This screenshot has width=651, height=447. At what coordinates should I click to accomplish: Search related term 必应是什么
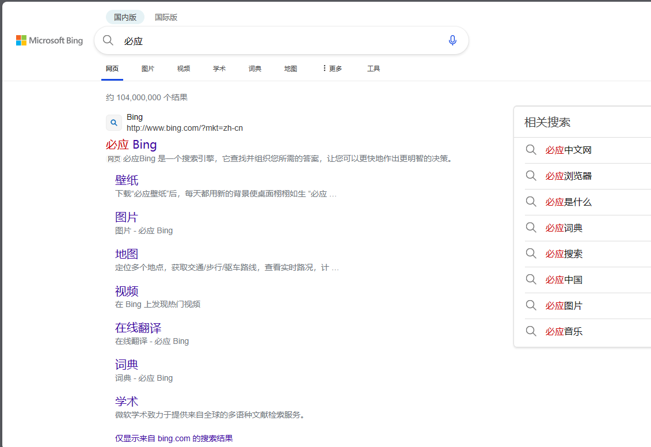[568, 202]
